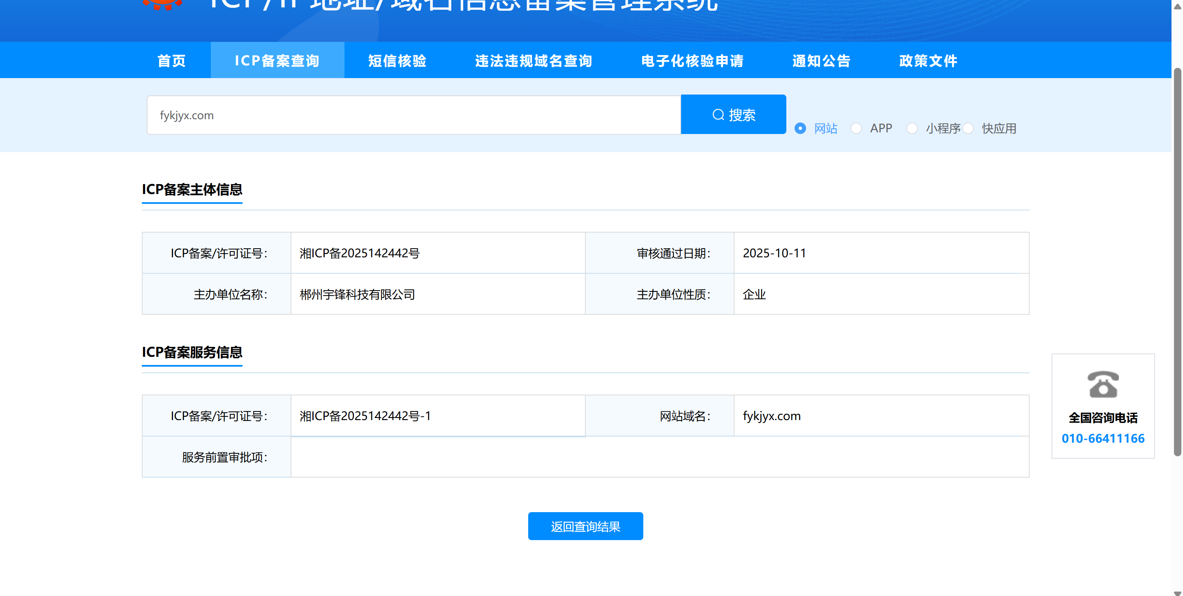Image resolution: width=1183 pixels, height=596 pixels.
Task: Click the magnifier icon in search button
Action: (718, 115)
